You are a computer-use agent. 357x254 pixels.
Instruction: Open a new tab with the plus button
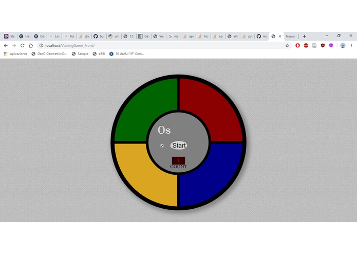click(304, 36)
